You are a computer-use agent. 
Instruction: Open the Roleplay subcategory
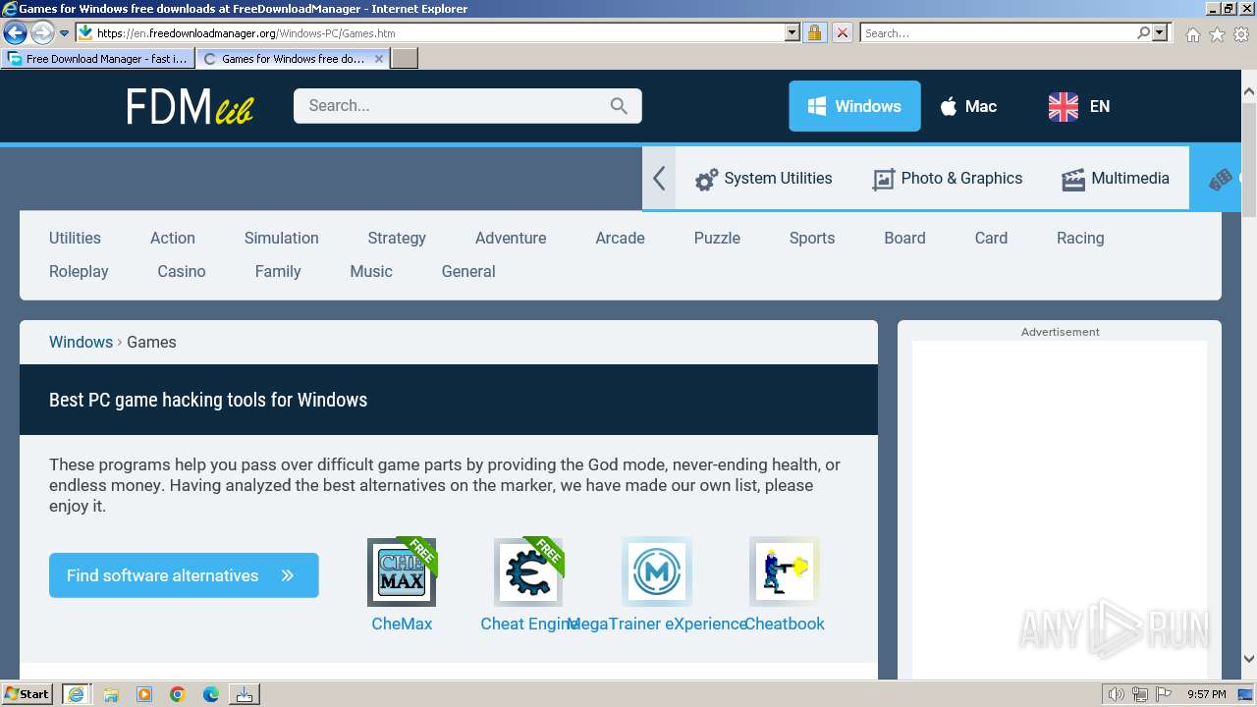79,271
